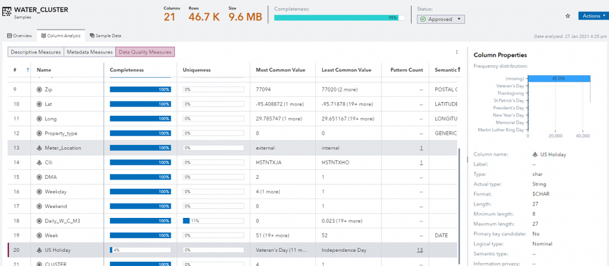This screenshot has height=266, width=609.
Task: Go to the Sample Data tab
Action: coord(105,36)
